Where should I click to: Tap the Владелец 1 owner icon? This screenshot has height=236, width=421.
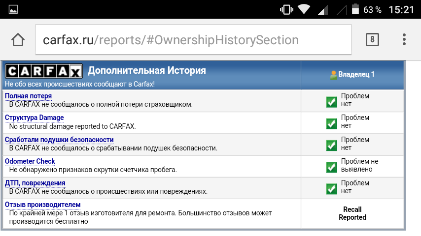(334, 75)
